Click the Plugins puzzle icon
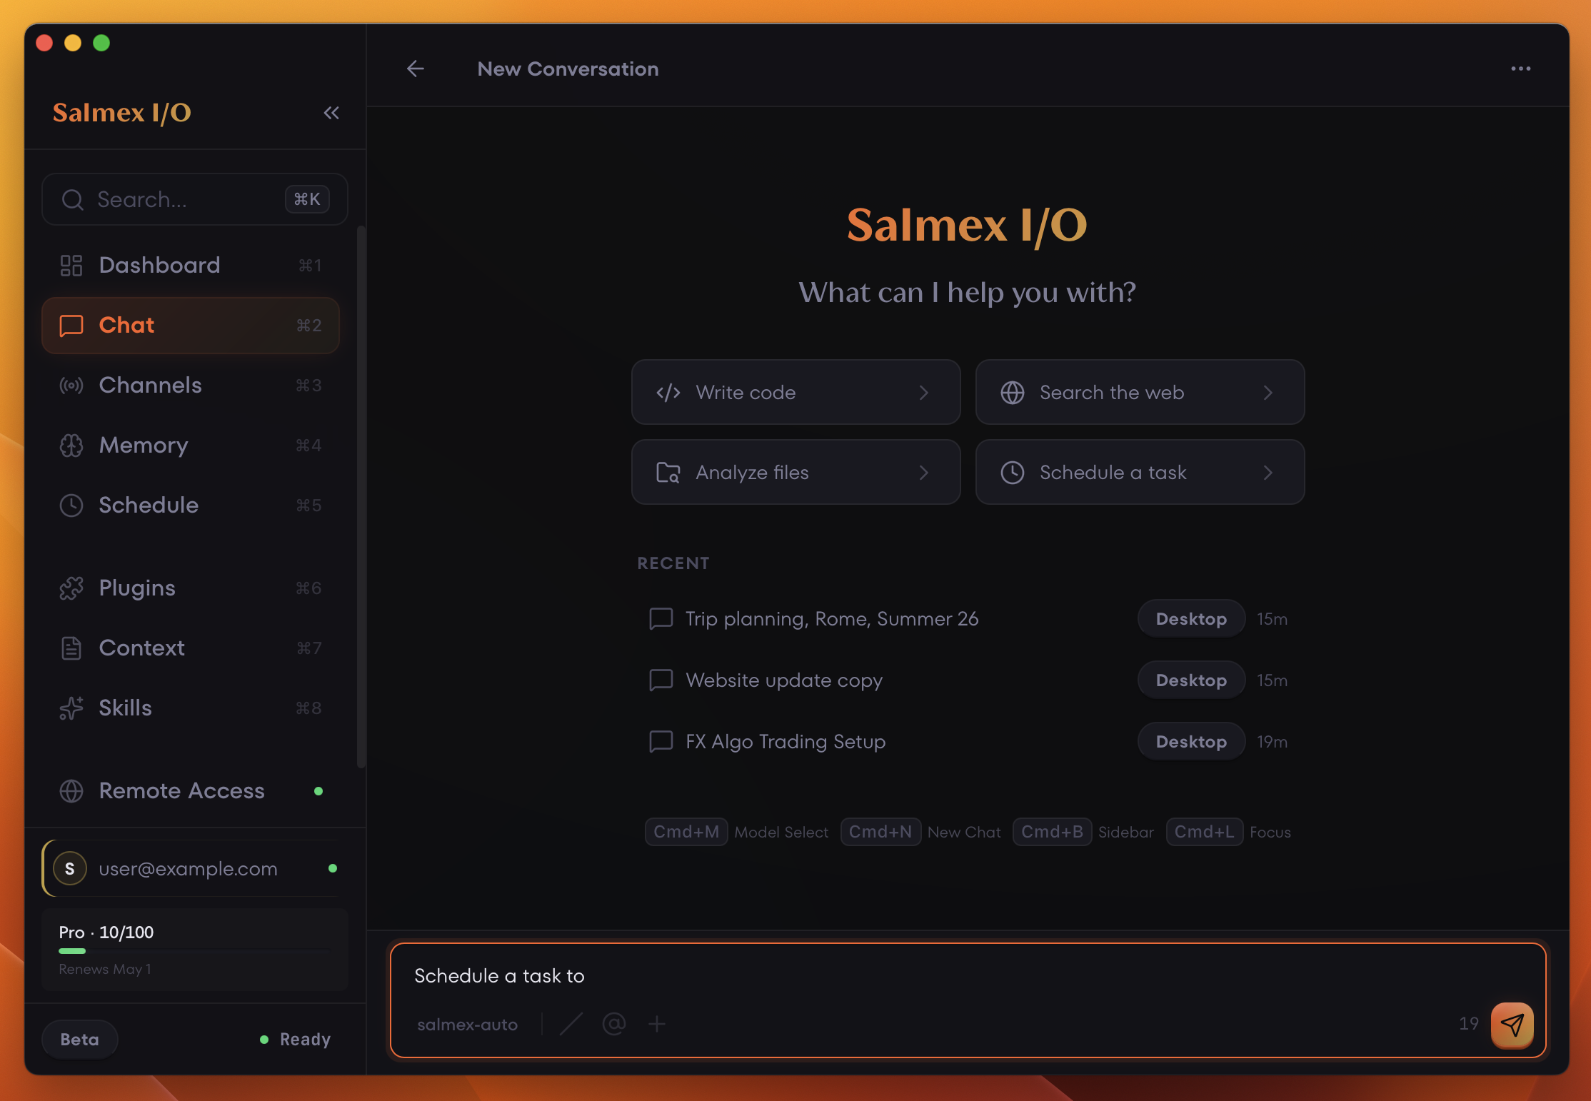This screenshot has height=1101, width=1591. tap(71, 588)
